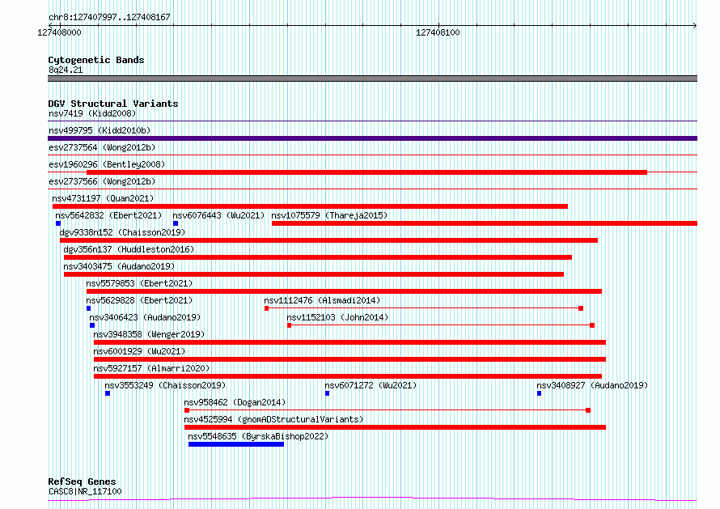Screen dimensions: 720x509
Task: Click the nsv7419 (Kidd2008) variant label
Action: pos(92,113)
